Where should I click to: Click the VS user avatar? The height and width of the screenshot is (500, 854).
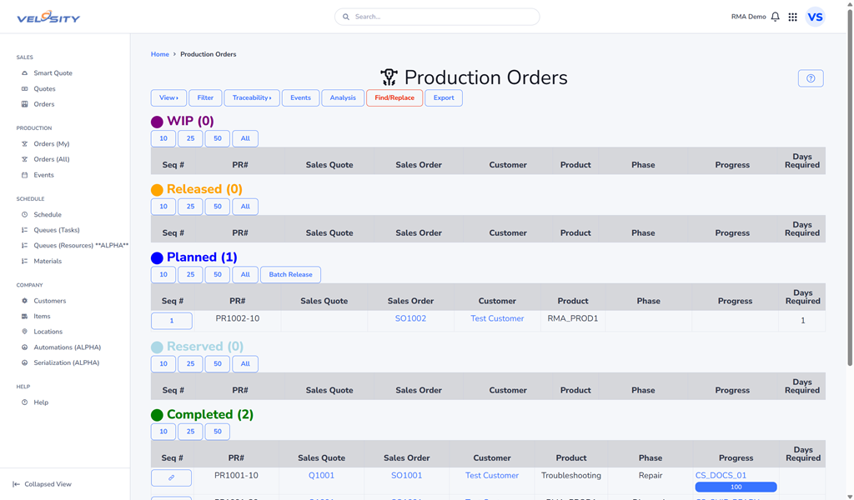tap(815, 17)
